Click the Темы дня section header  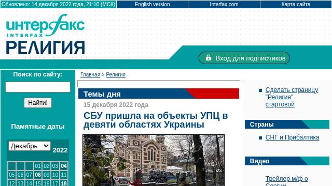pos(159,94)
